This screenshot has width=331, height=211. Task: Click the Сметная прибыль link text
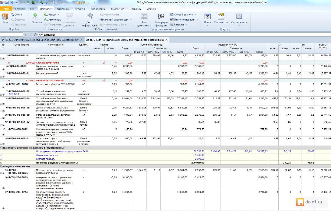coord(46,159)
